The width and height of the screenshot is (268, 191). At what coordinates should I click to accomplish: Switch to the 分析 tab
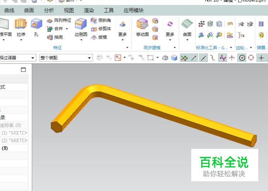click(x=49, y=10)
